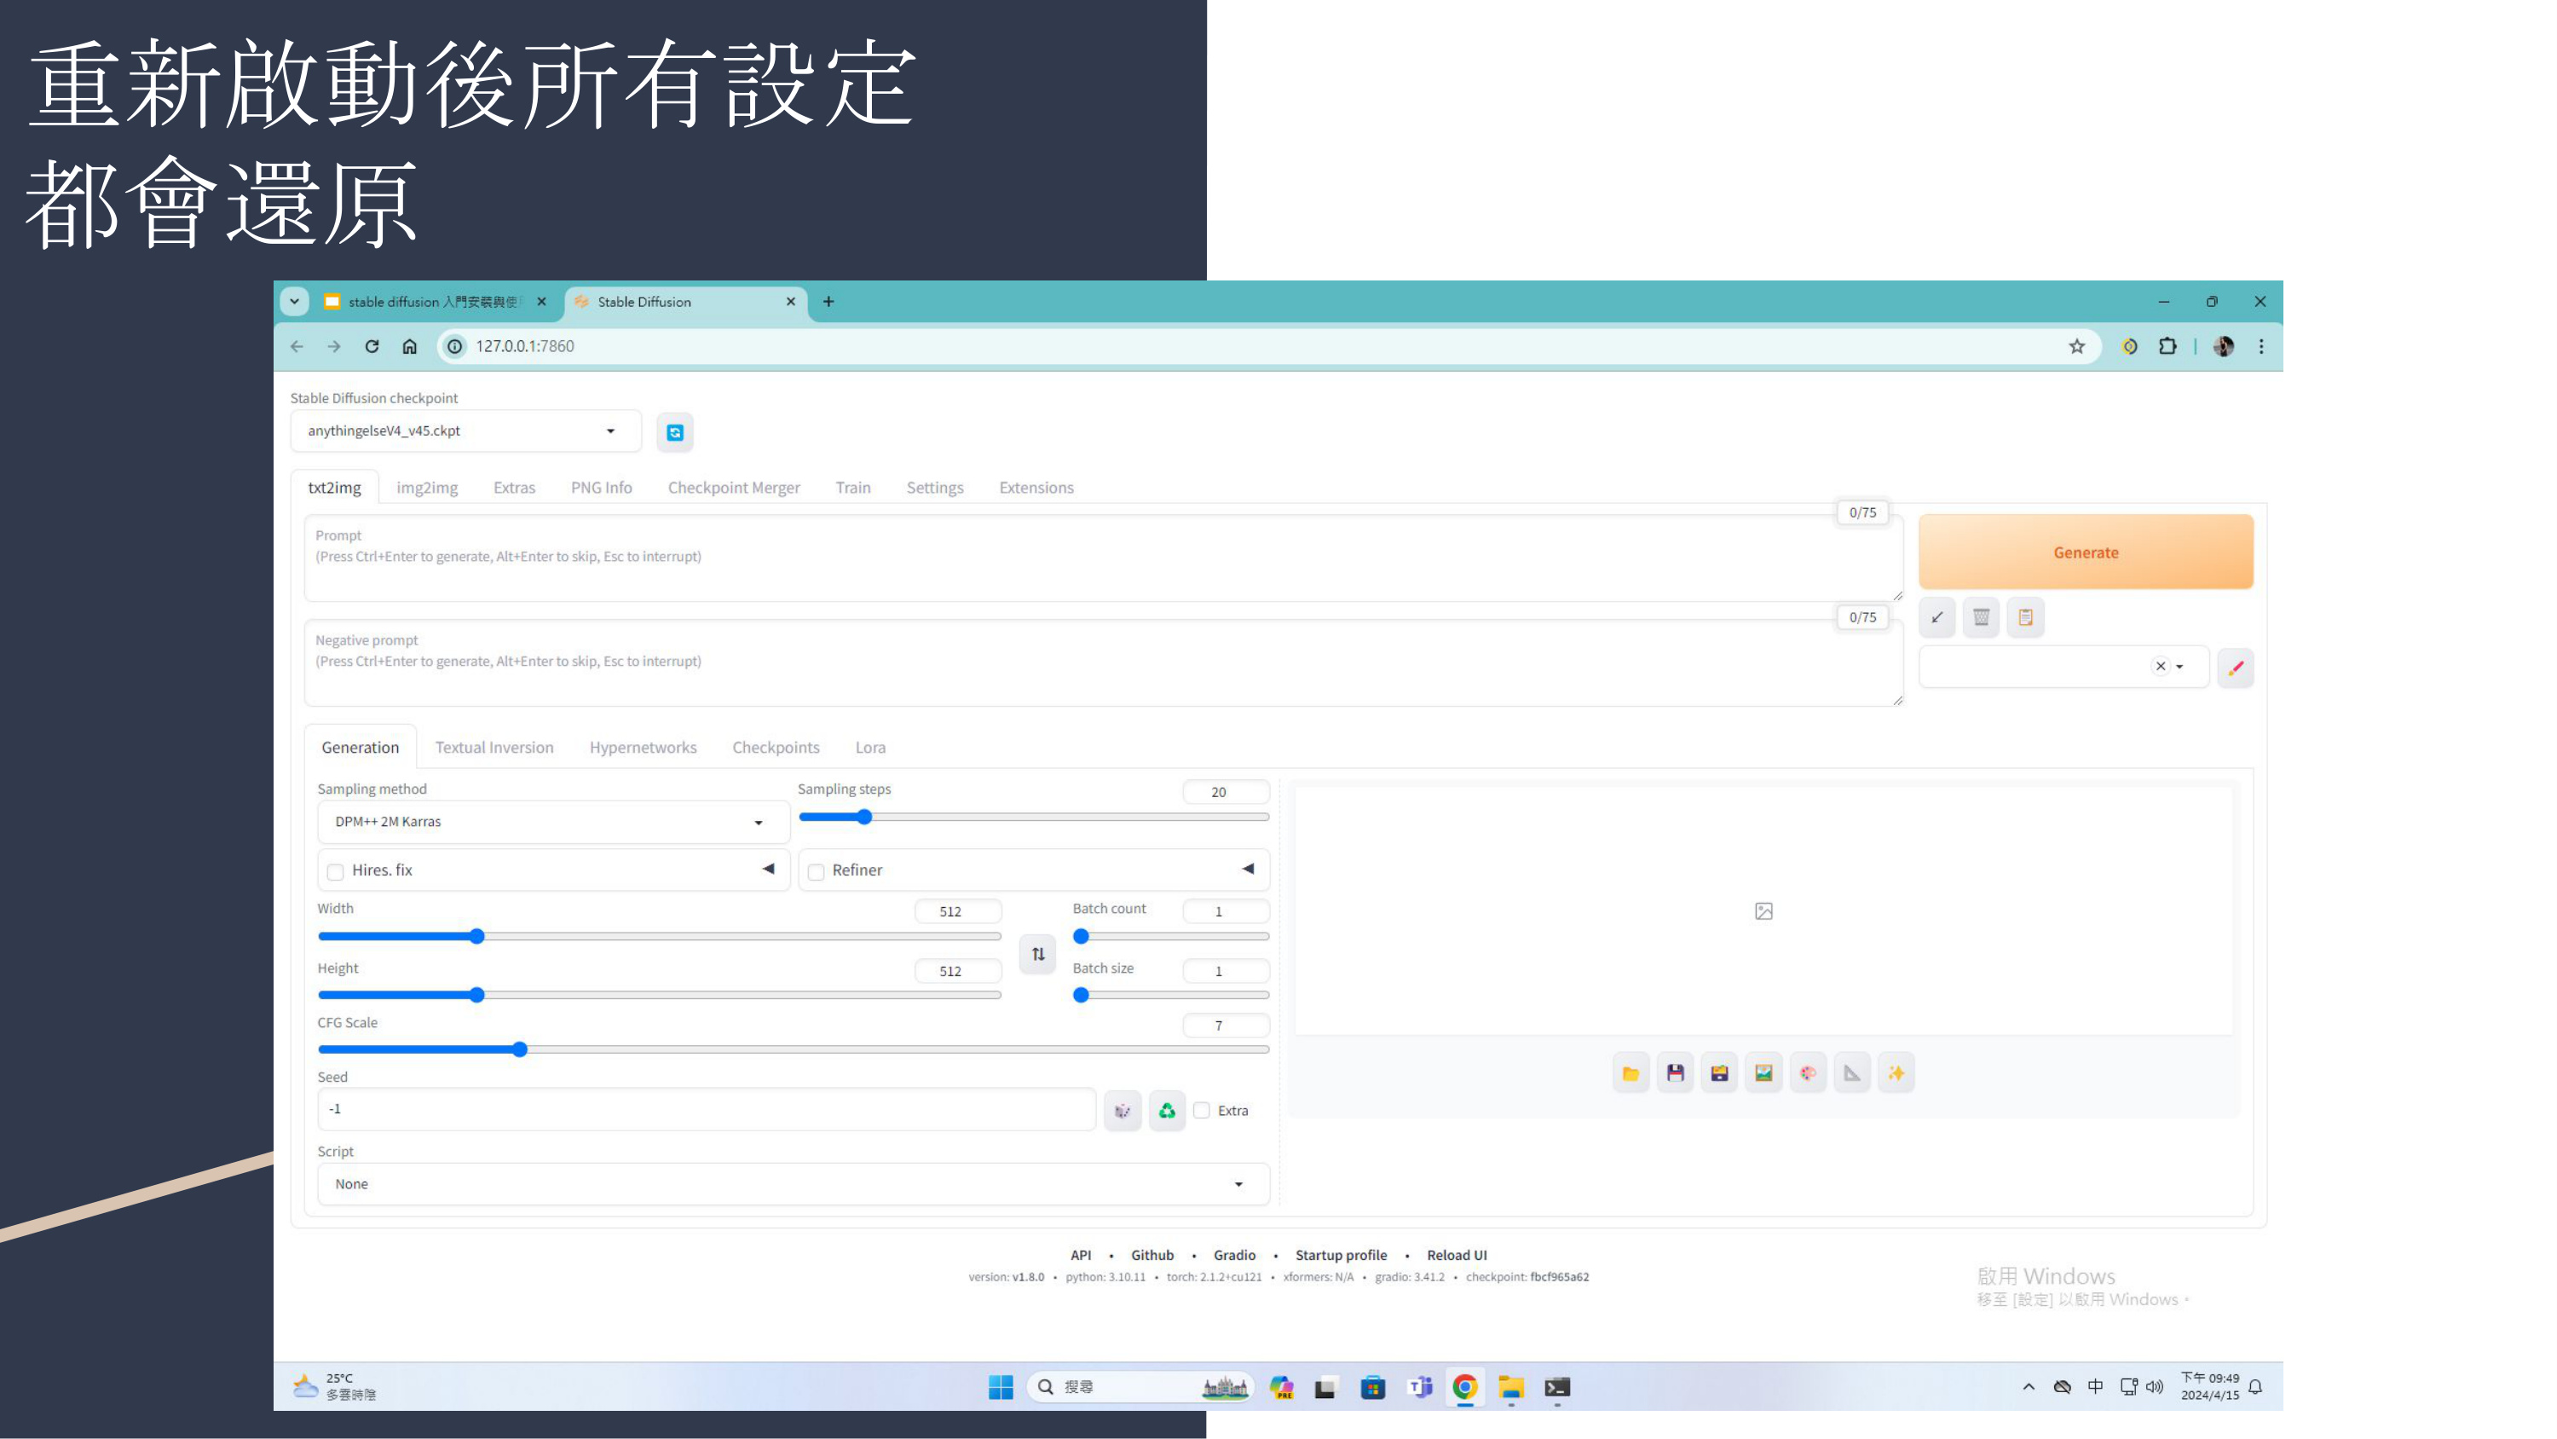Open browser tab search chevron

click(x=294, y=301)
